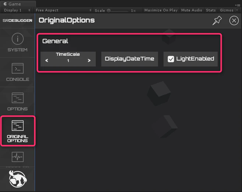Click the OriginalOptions page title

tap(67, 20)
